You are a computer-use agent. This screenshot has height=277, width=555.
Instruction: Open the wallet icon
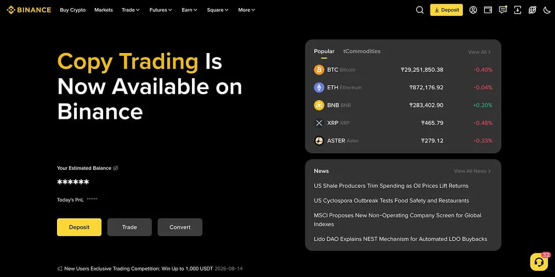coord(488,10)
